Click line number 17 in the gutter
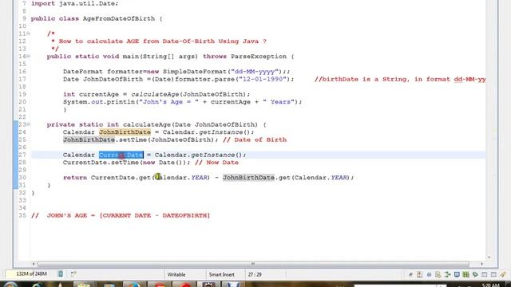 [22, 79]
